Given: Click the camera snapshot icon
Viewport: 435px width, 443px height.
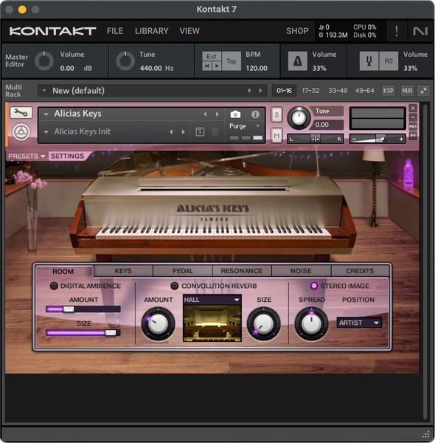Looking at the screenshot, I should pyautogui.click(x=235, y=114).
